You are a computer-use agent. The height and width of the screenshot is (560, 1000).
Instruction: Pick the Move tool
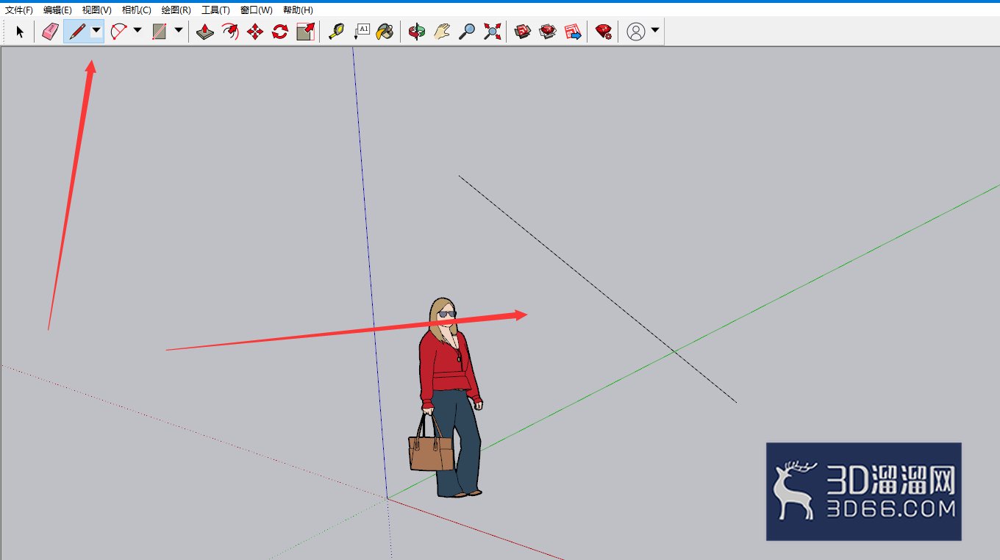click(x=255, y=32)
